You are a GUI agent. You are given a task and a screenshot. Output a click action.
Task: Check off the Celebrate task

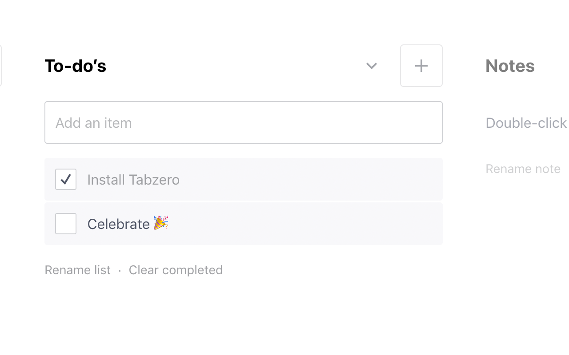point(65,224)
